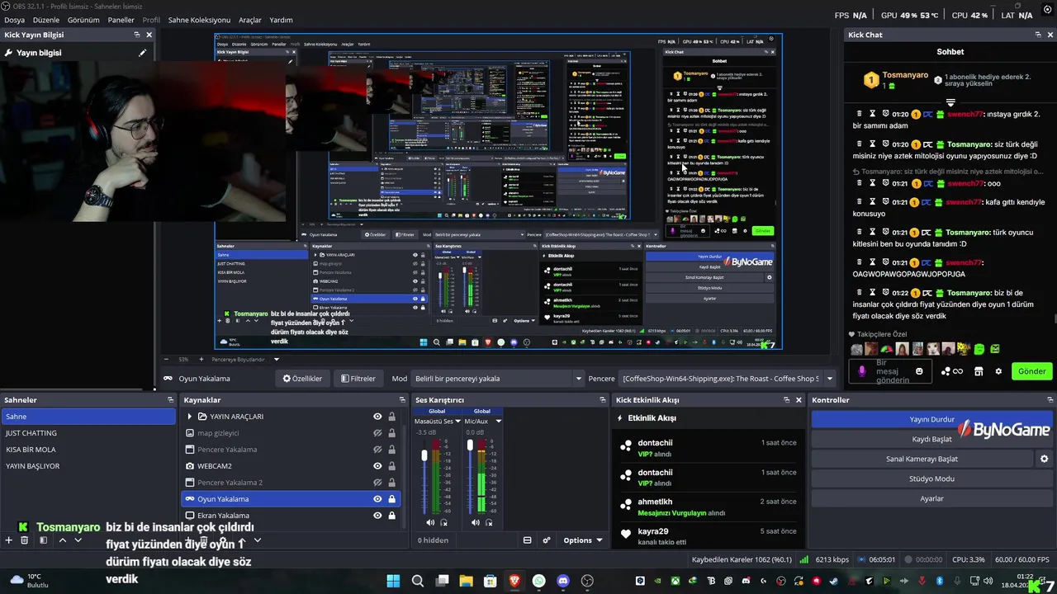Show the Pencere Yakalama 2 source
This screenshot has width=1057, height=594.
click(377, 483)
